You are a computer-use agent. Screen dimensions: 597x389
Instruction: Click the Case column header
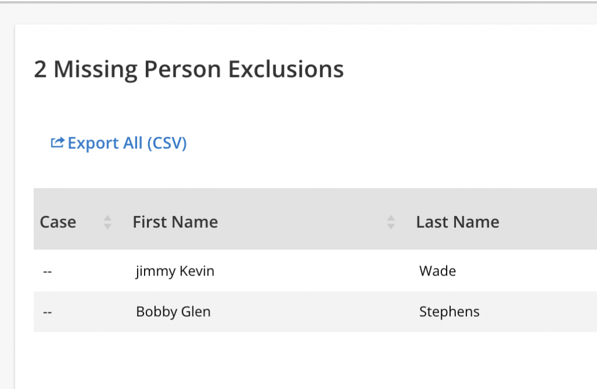click(58, 222)
